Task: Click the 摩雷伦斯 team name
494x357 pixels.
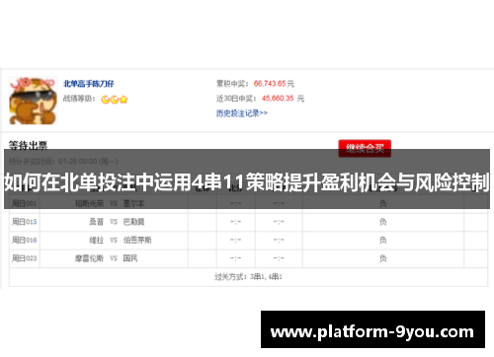Action: (x=89, y=258)
